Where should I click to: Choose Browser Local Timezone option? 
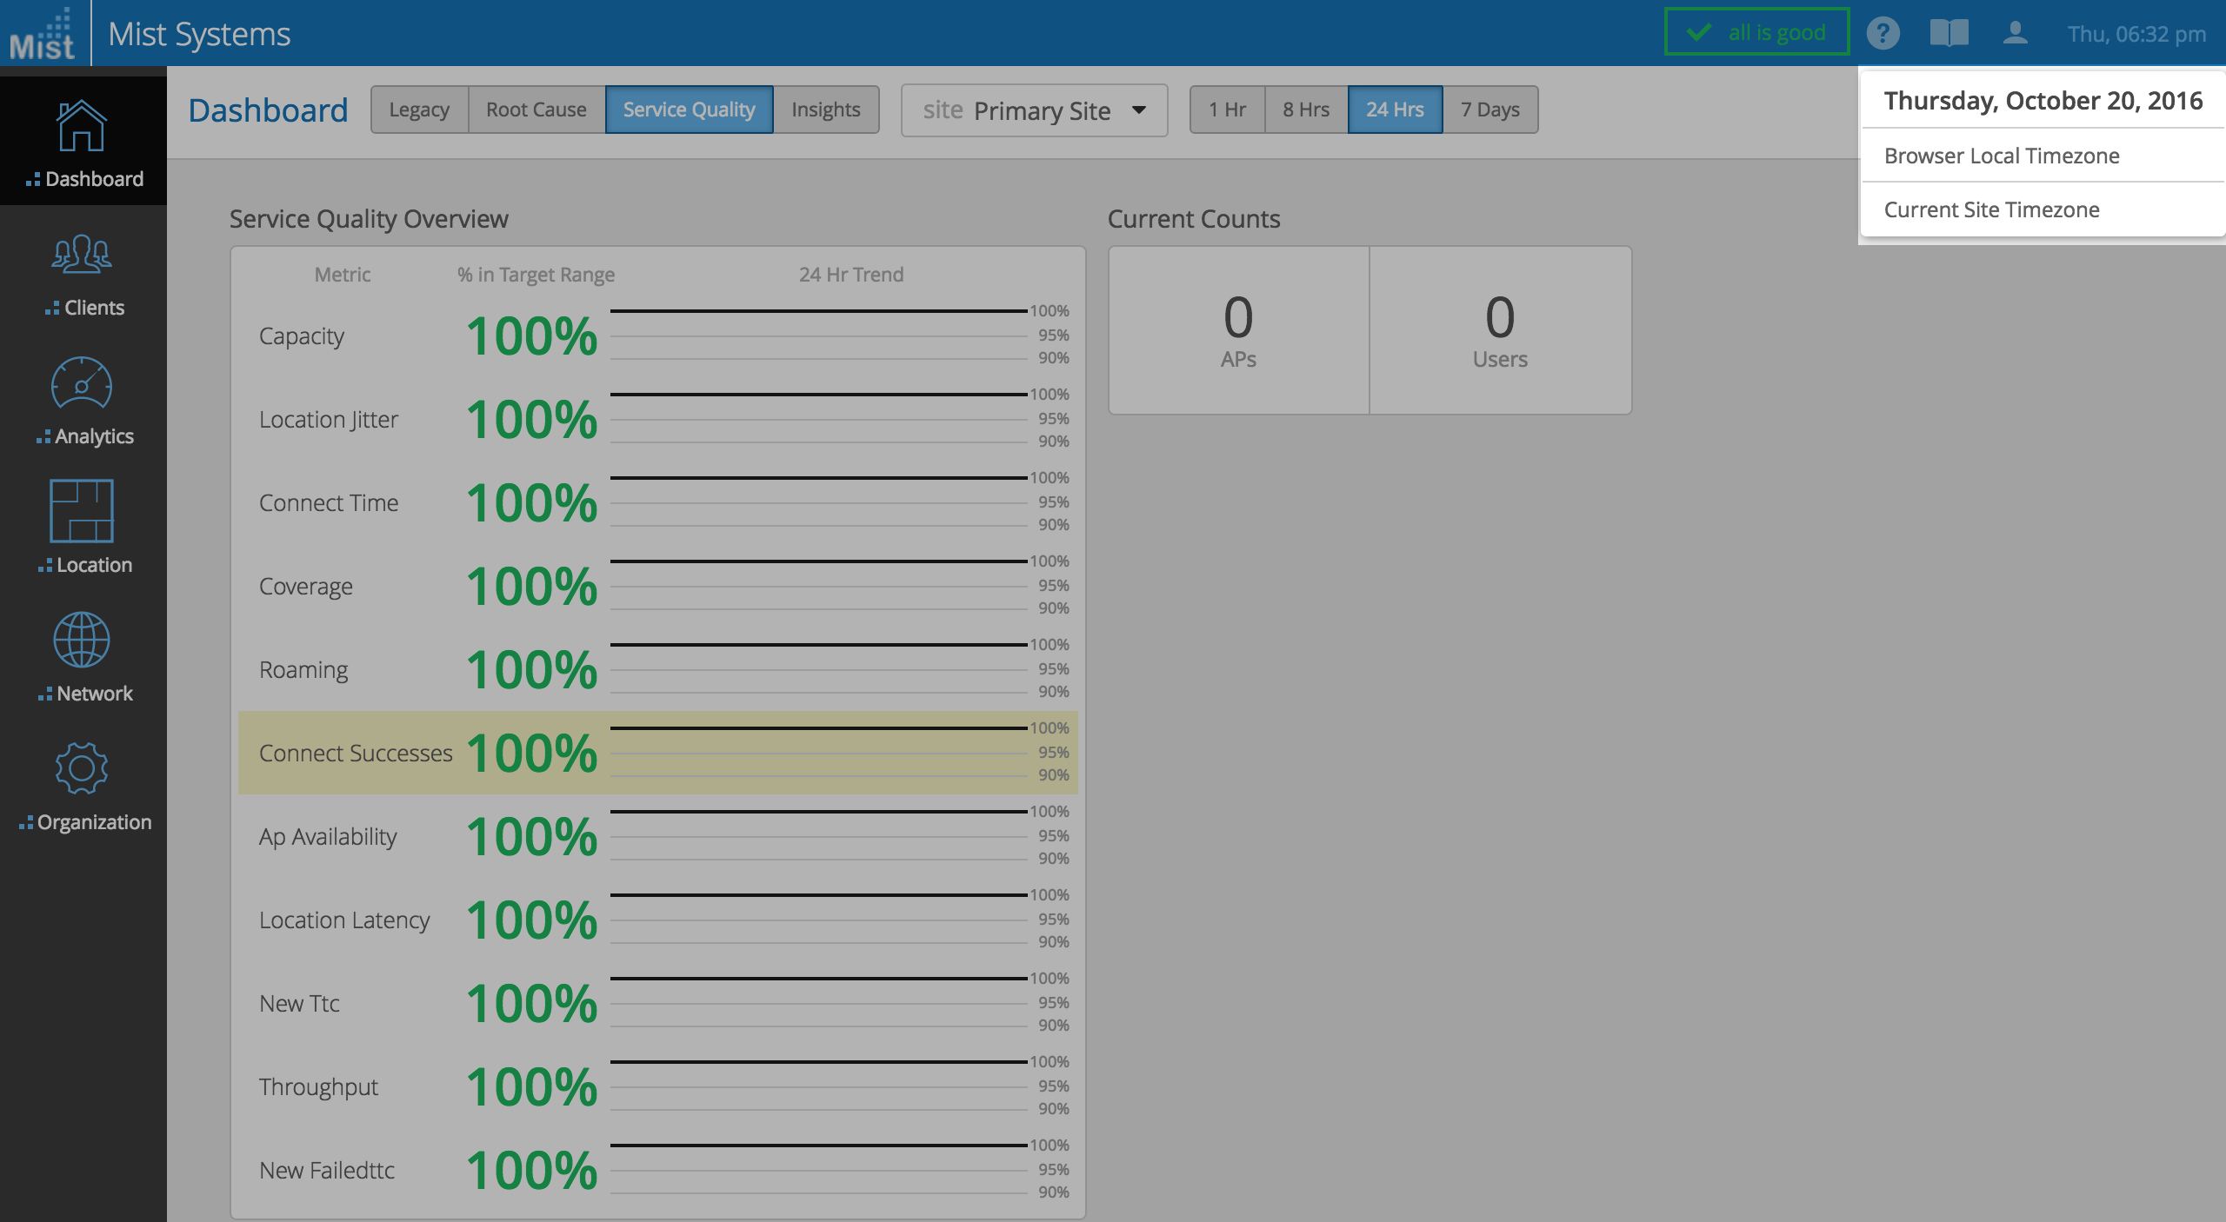click(x=2002, y=156)
